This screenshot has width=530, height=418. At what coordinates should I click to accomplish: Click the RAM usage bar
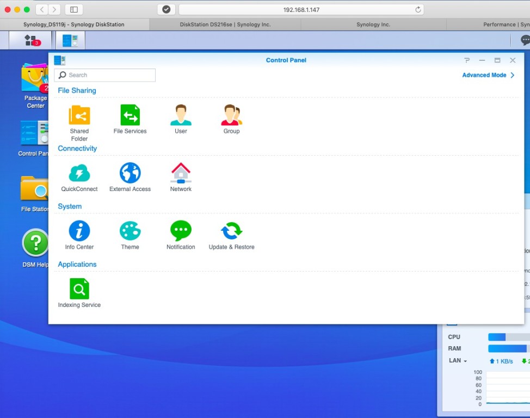[509, 348]
